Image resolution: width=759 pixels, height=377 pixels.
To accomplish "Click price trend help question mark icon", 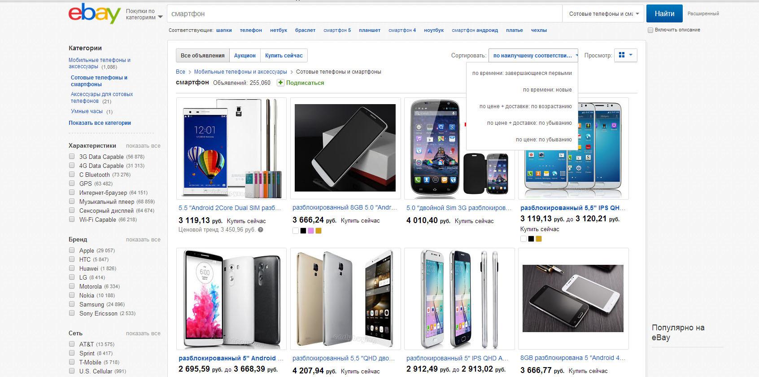I will coord(261,230).
